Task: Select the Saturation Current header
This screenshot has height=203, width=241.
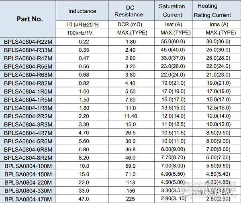Action: pyautogui.click(x=172, y=11)
